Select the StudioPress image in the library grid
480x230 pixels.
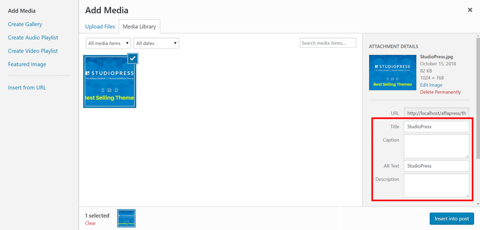(110, 81)
